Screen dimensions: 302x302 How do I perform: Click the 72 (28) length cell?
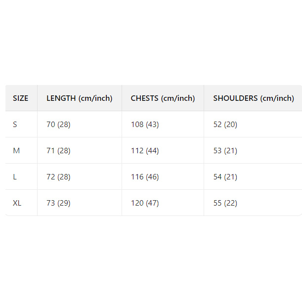pos(58,177)
